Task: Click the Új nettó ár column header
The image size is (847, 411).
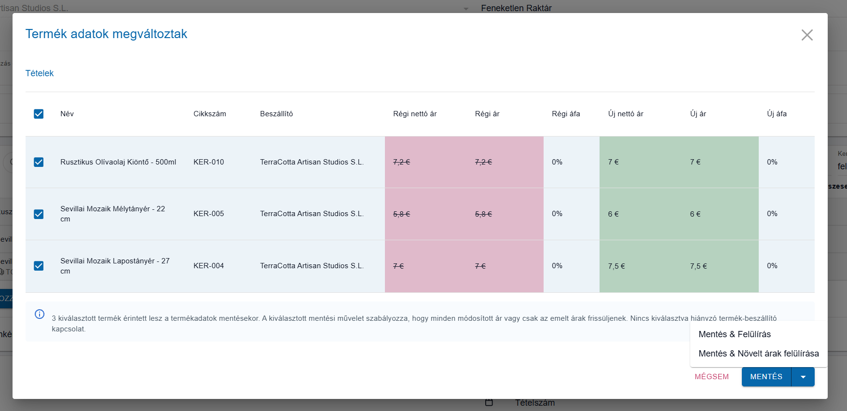Action: [x=626, y=114]
